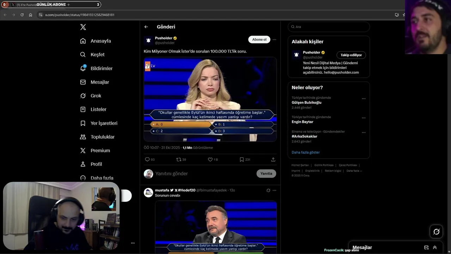The width and height of the screenshot is (451, 254).
Task: Open Hizmet Şartları footer link
Action: [x=300, y=165]
